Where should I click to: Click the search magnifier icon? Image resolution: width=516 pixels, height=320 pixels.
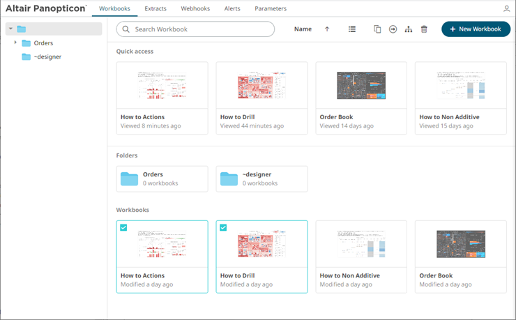(x=126, y=29)
